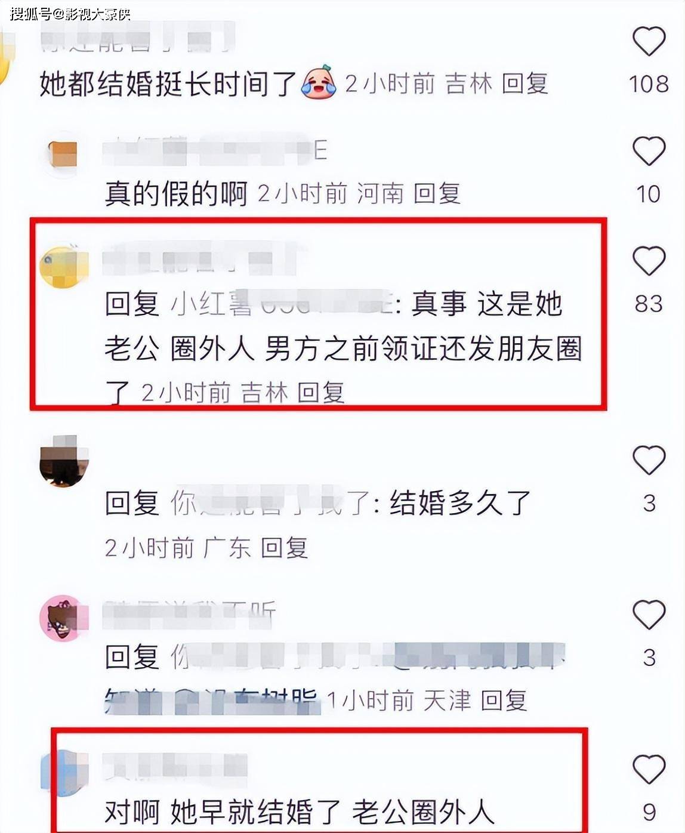Screen dimensions: 685x833
Task: Reply to '她都结婚挺长时间了' comment
Action: (524, 84)
